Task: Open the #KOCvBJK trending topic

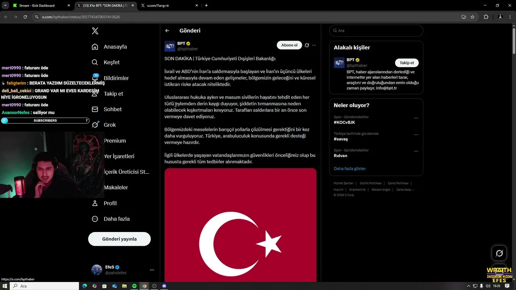Action: tap(344, 122)
